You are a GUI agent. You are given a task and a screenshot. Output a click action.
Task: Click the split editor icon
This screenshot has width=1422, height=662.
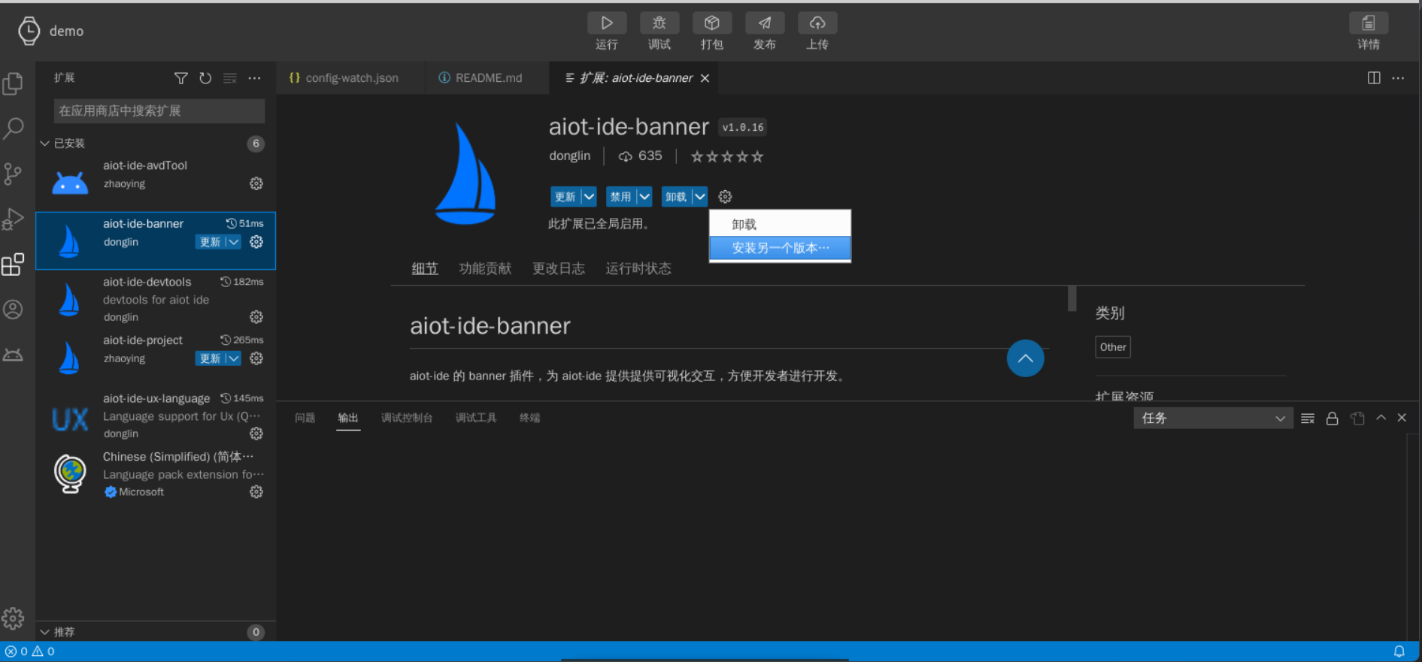coord(1374,78)
